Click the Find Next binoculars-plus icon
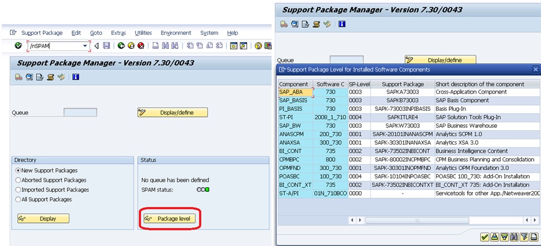 click(x=175, y=45)
